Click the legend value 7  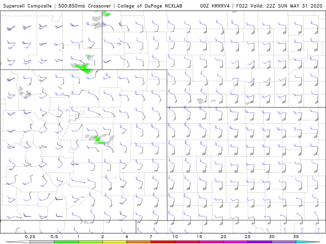coord(151,237)
